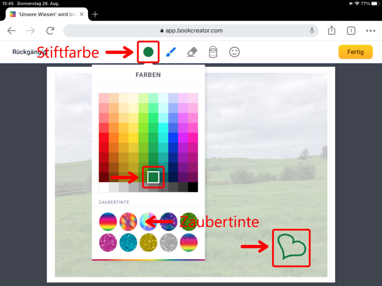382x286 pixels.
Task: Tap the microphone in address bar
Action: 312,31
